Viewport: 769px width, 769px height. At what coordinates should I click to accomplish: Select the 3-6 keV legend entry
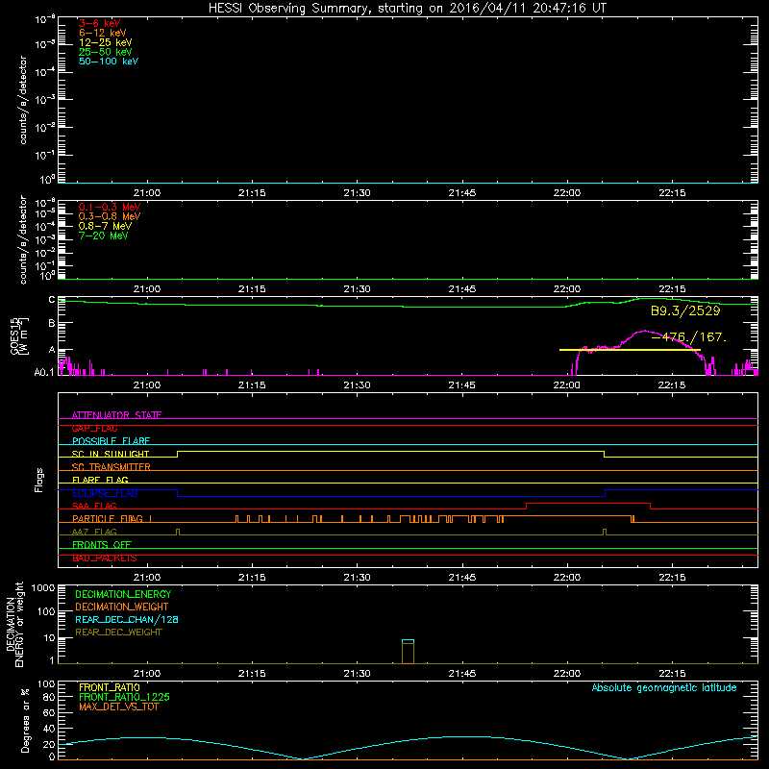tap(99, 23)
